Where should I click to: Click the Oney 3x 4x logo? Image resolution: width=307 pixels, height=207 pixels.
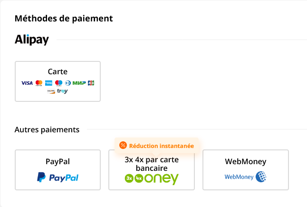pyautogui.click(x=151, y=178)
